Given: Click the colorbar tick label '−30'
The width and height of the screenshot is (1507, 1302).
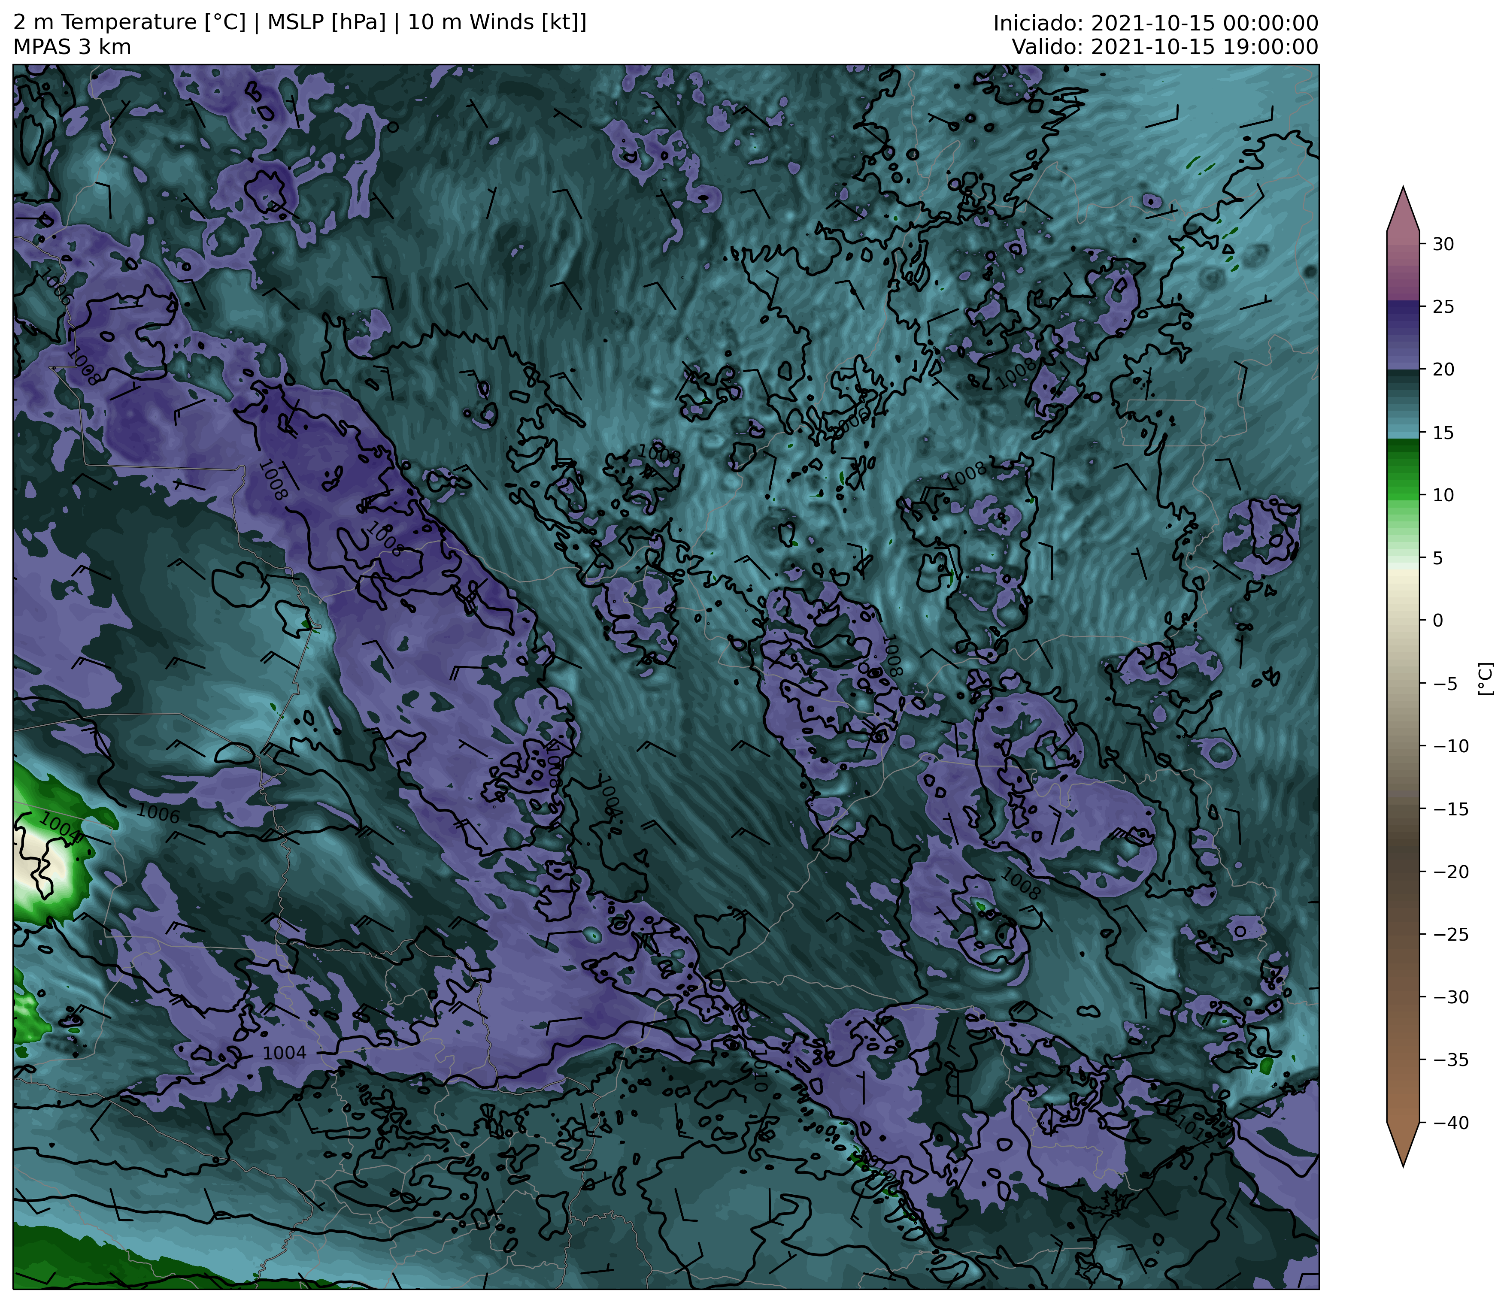Looking at the screenshot, I should click(x=1450, y=997).
